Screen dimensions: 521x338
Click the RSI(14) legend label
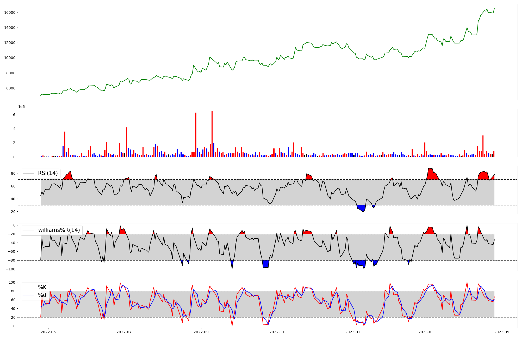(x=48, y=173)
